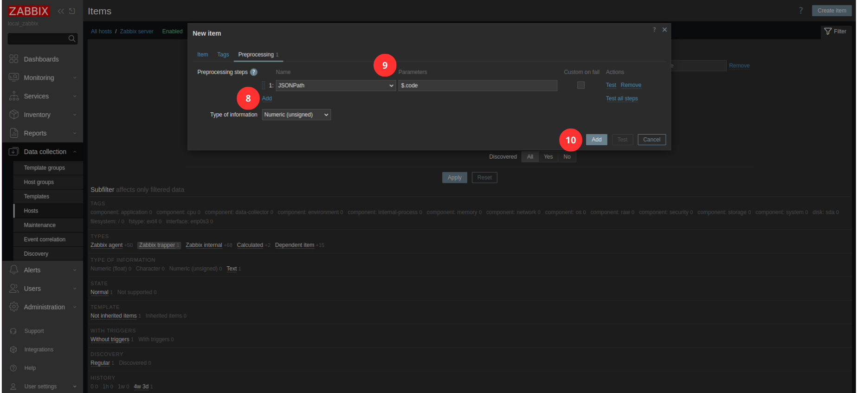The height and width of the screenshot is (393, 858).
Task: Expand the Monitoring menu chevron
Action: pyautogui.click(x=75, y=78)
